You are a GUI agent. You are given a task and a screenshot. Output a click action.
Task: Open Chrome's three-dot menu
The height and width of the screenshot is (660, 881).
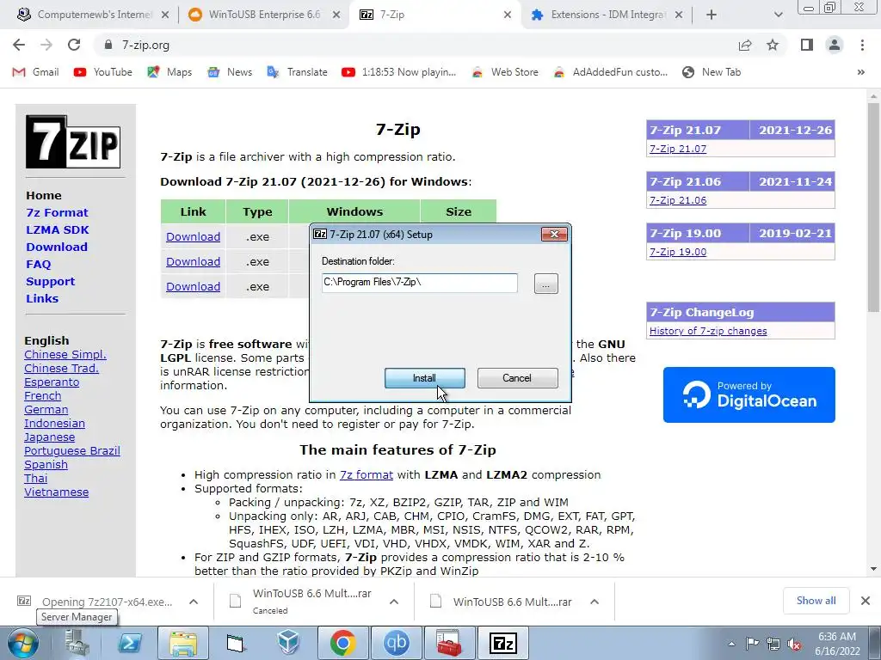coord(862,45)
